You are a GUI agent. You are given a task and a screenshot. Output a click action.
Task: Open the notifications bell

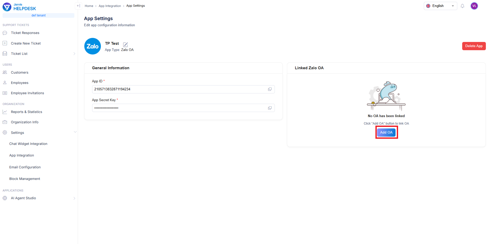click(462, 6)
